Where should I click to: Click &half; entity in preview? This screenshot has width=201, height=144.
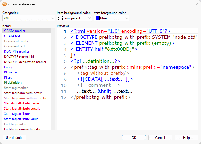(x=105, y=91)
